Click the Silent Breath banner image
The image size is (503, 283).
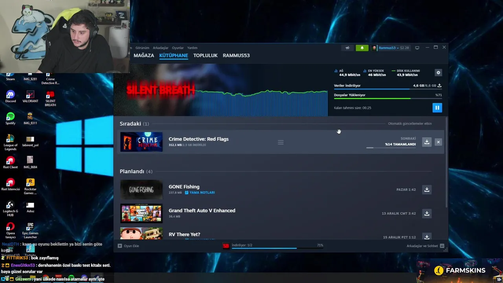pyautogui.click(x=161, y=90)
